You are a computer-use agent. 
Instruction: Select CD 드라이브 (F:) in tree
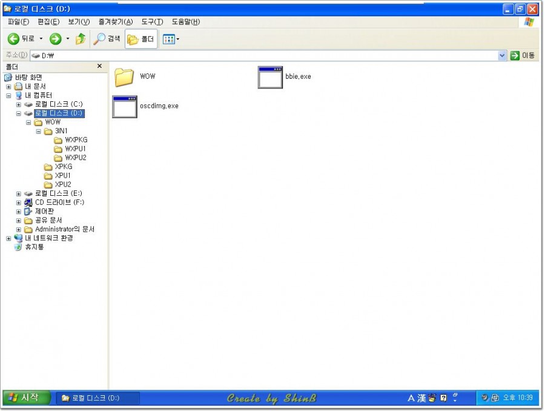59,202
